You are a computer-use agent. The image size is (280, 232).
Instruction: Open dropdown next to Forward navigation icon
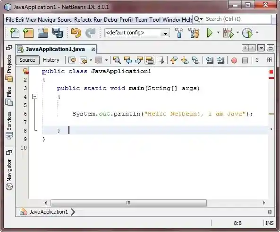106,60
